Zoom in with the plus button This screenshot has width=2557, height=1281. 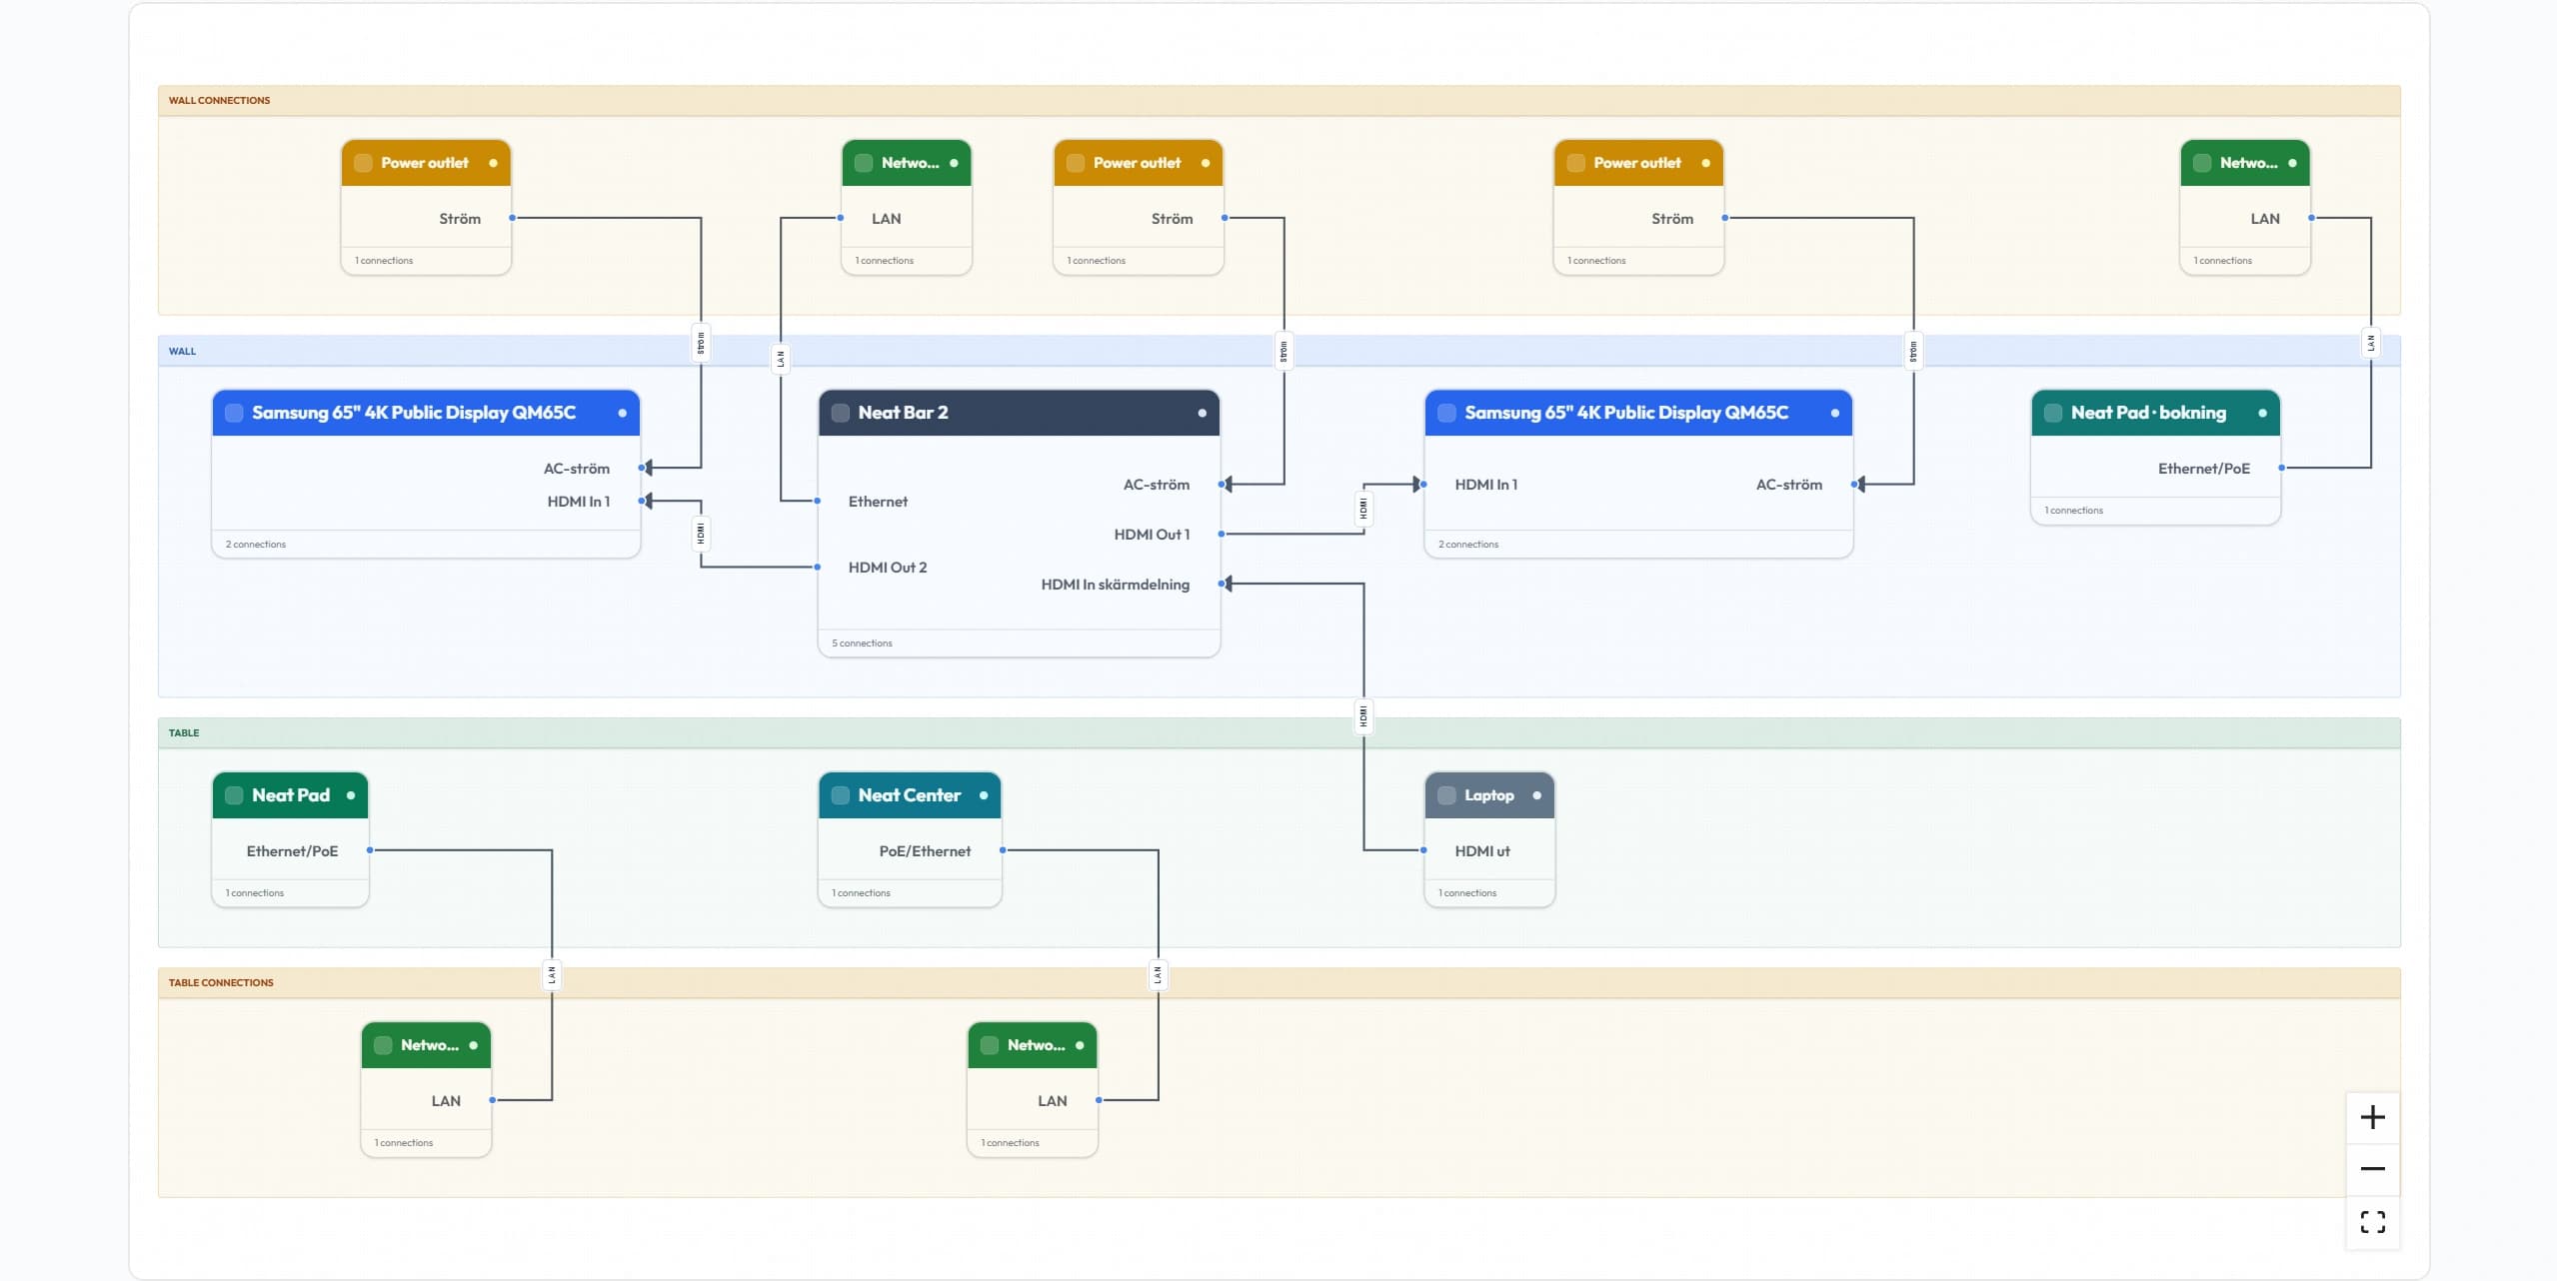[2372, 1117]
